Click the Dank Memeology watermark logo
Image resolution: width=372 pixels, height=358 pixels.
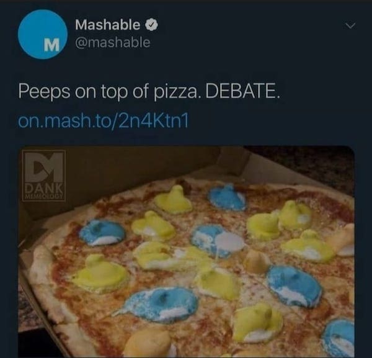click(x=44, y=176)
